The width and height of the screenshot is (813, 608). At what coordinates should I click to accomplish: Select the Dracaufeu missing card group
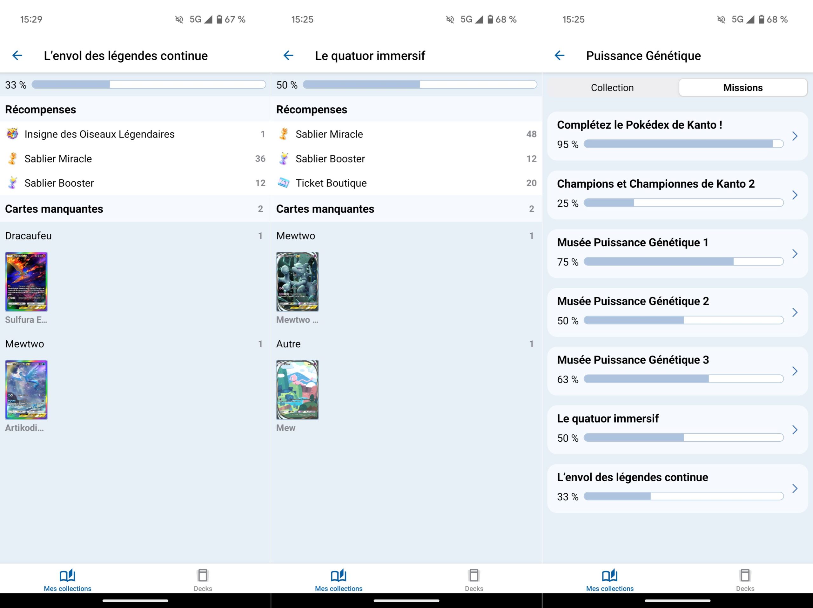(135, 236)
